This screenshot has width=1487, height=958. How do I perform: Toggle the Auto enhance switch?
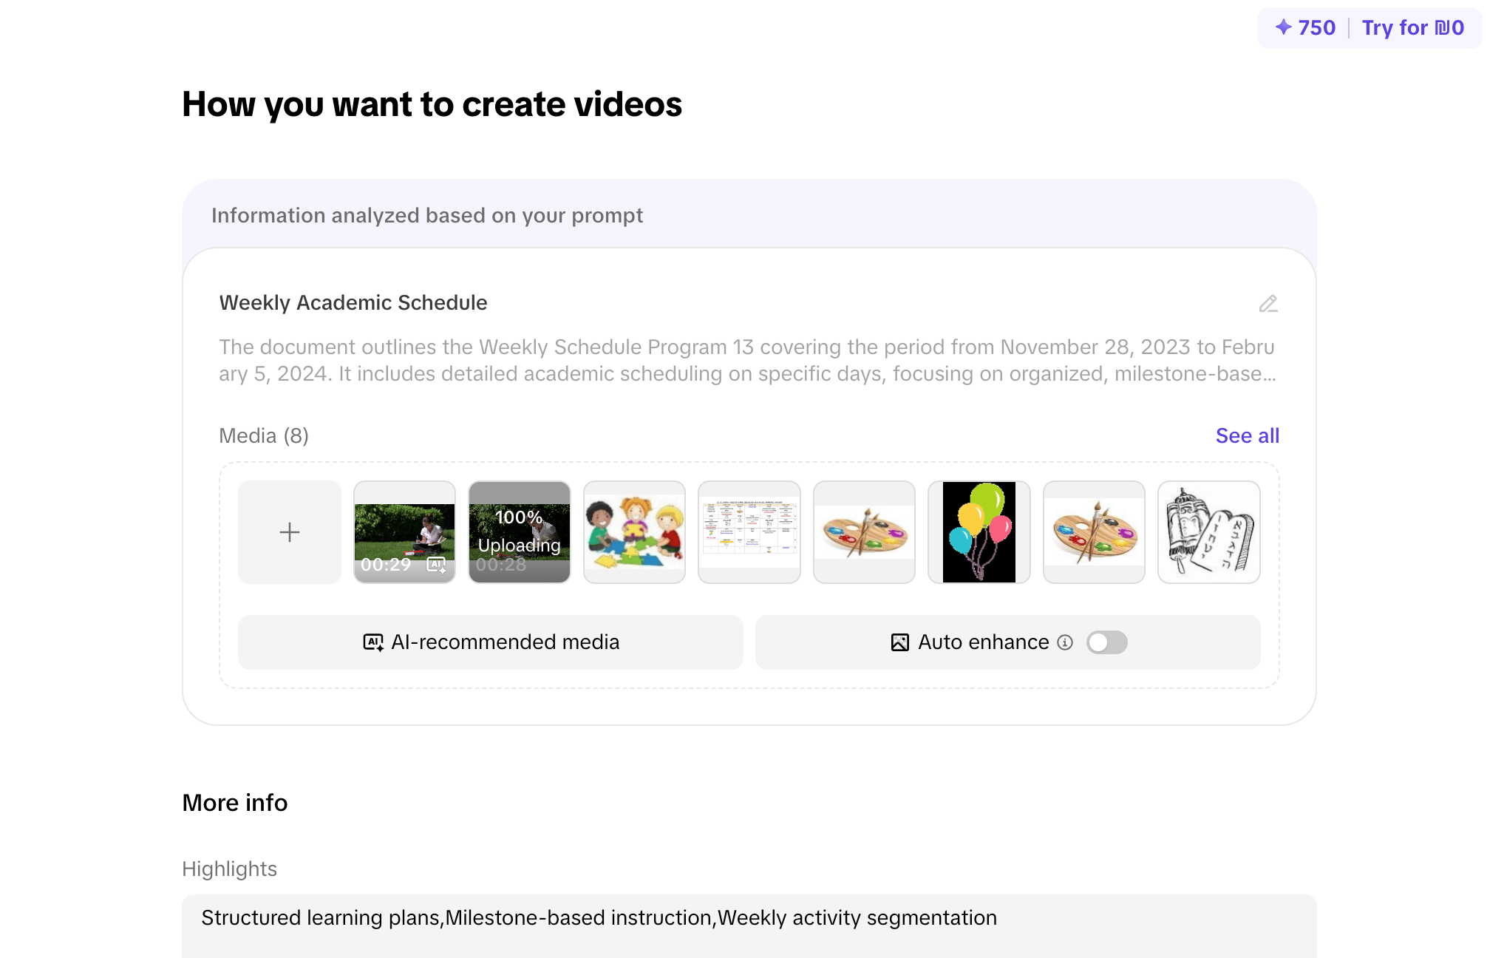click(1106, 642)
